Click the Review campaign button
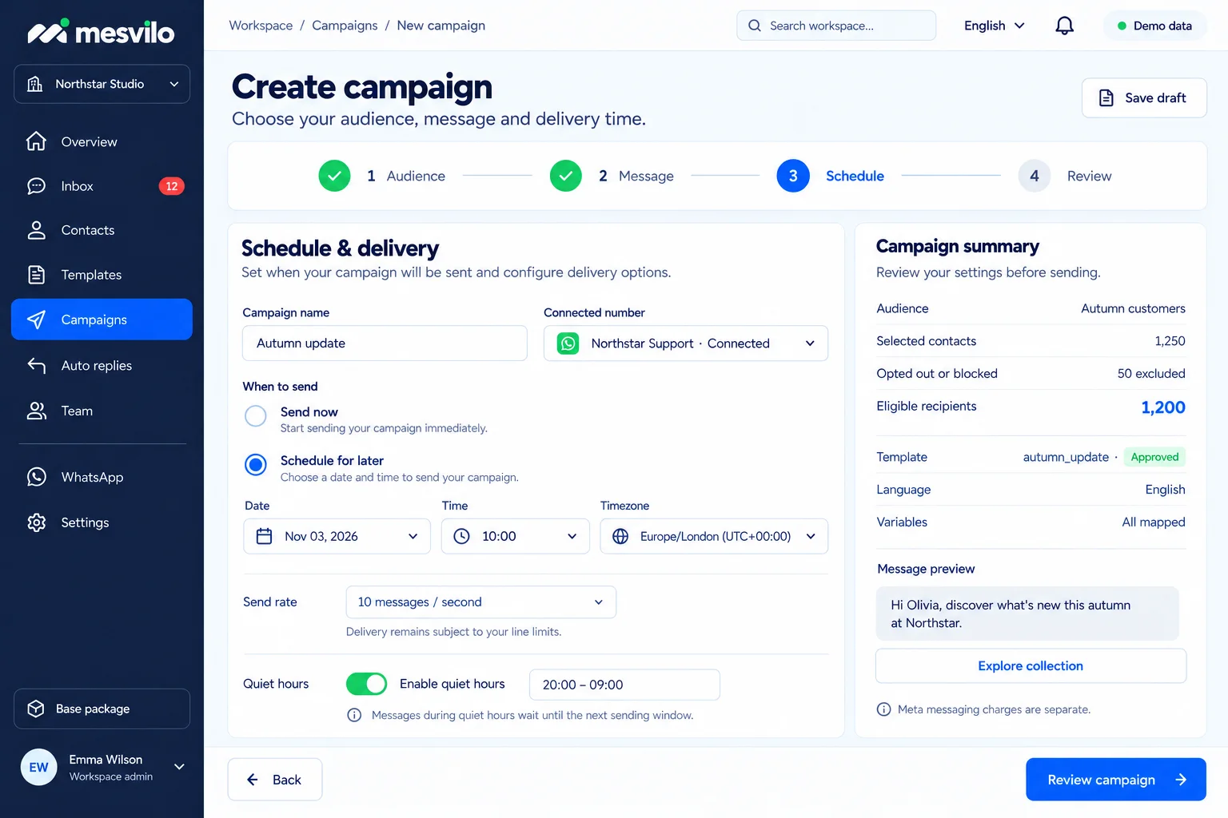The height and width of the screenshot is (818, 1228). pyautogui.click(x=1116, y=780)
